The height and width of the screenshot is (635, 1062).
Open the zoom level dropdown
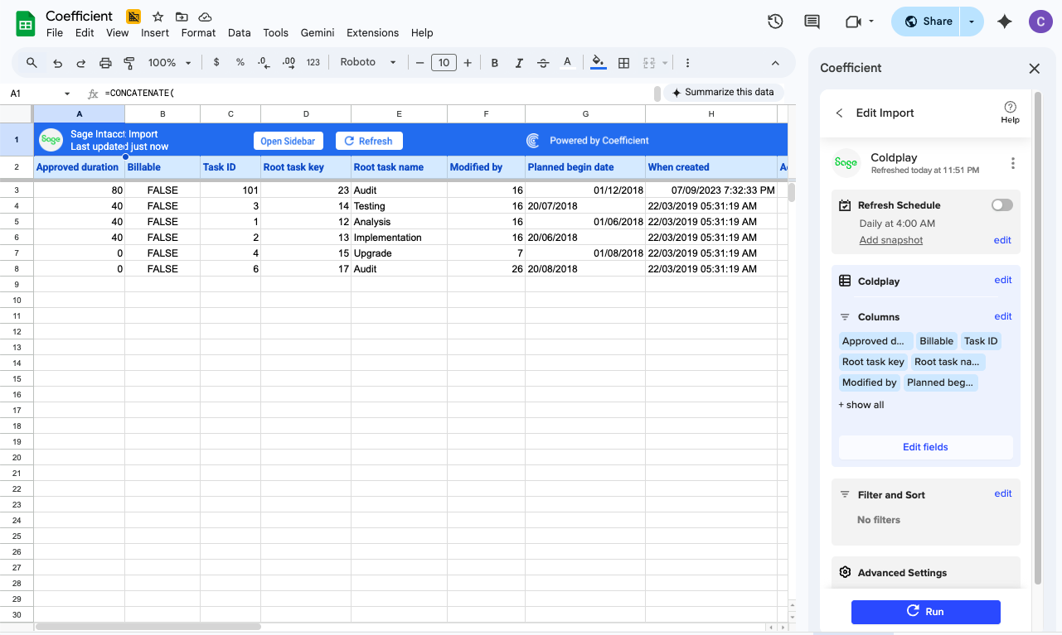[x=169, y=63]
